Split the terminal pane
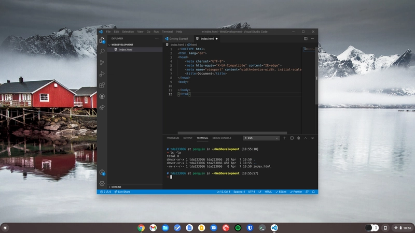The image size is (415, 233). coord(292,138)
